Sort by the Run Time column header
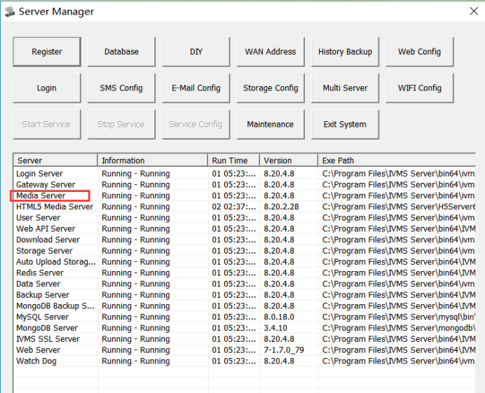The image size is (485, 393). click(x=234, y=160)
